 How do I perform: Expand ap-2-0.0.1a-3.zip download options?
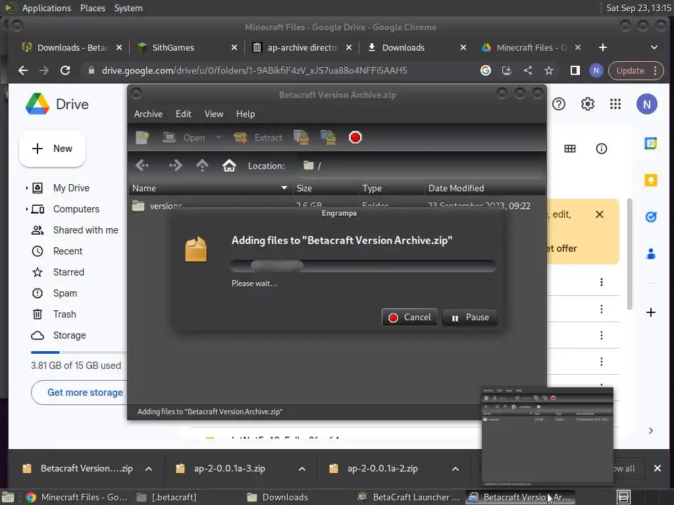pyautogui.click(x=301, y=469)
